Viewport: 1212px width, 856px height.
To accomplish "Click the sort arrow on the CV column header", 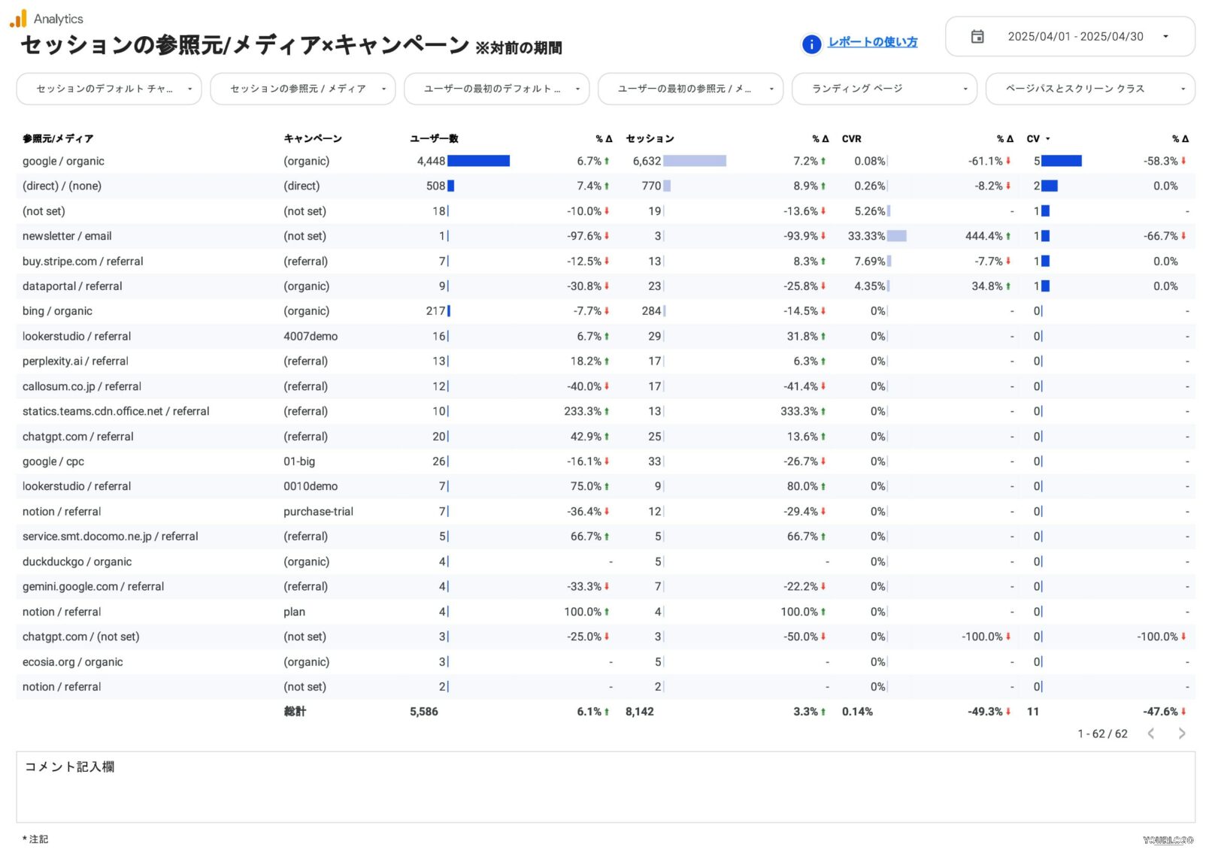I will tap(1047, 138).
